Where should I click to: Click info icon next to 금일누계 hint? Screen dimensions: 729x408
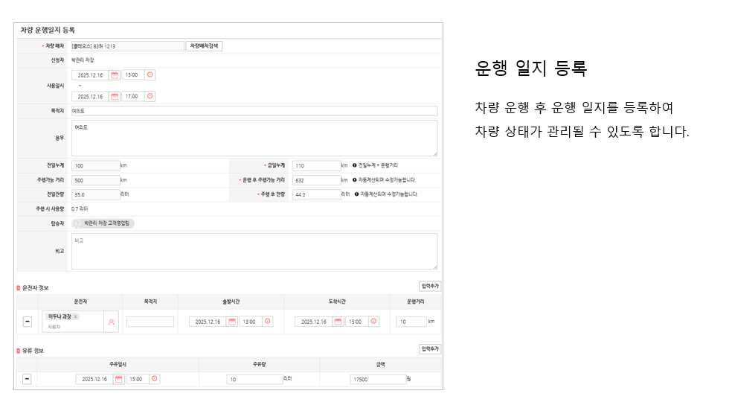coord(355,165)
